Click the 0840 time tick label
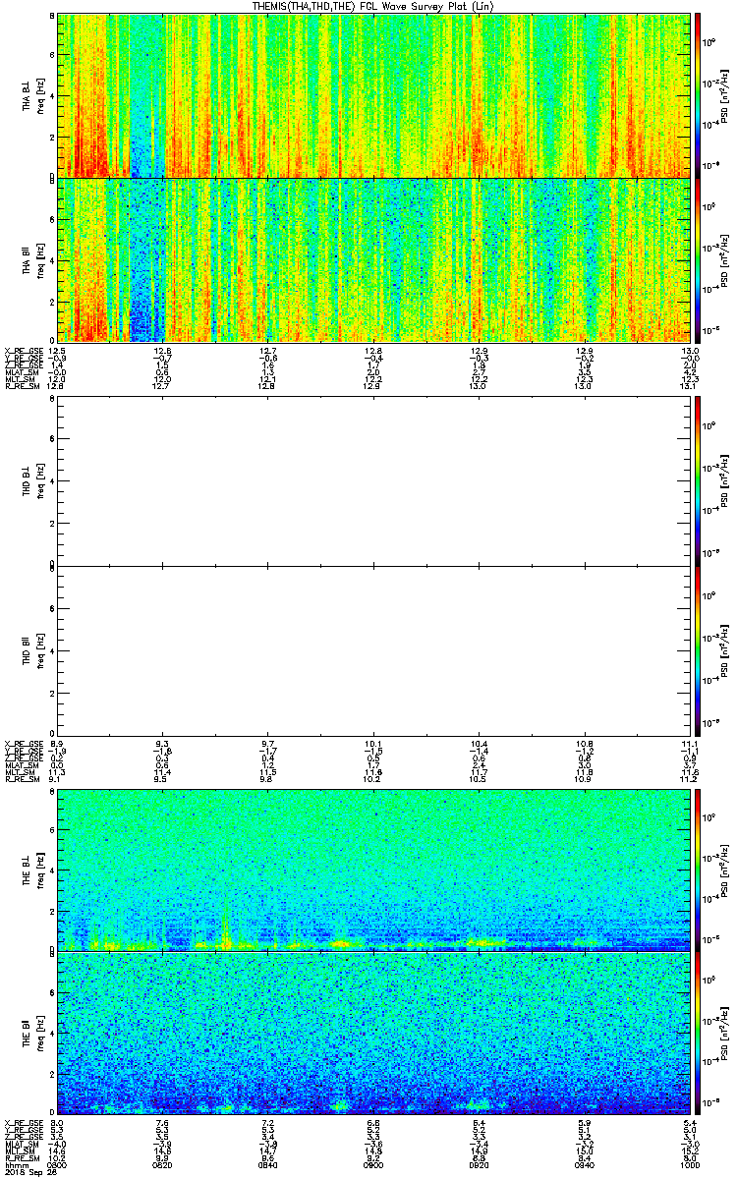 point(268,1165)
